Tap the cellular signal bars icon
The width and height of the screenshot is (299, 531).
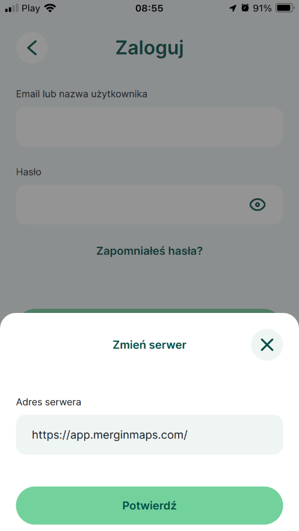click(11, 8)
